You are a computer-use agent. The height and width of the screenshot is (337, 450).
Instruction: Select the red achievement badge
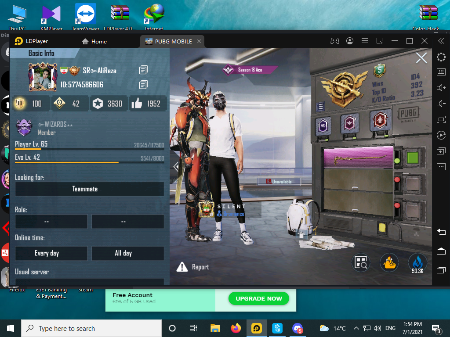pos(380,120)
